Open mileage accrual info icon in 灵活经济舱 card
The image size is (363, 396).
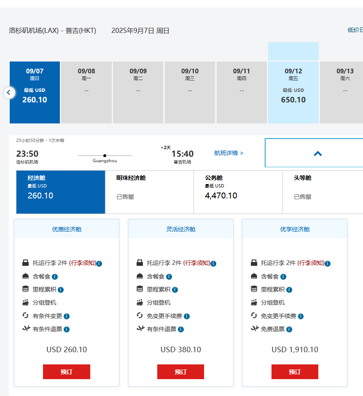[x=175, y=290]
